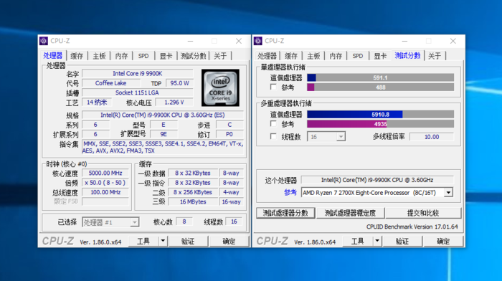Click the 这个处理器 field in right window
Viewport: 502px width, 281px height.
377,180
